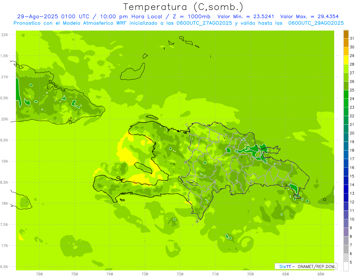Screen dimensions: 360x278
Task: Click the 'Z = 1000mb' level label
Action: pos(192,16)
